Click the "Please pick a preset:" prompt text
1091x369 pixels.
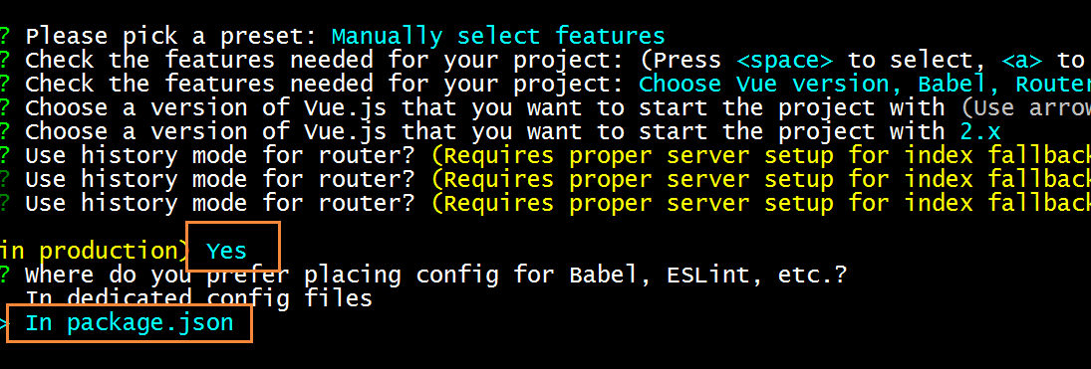[x=171, y=36]
